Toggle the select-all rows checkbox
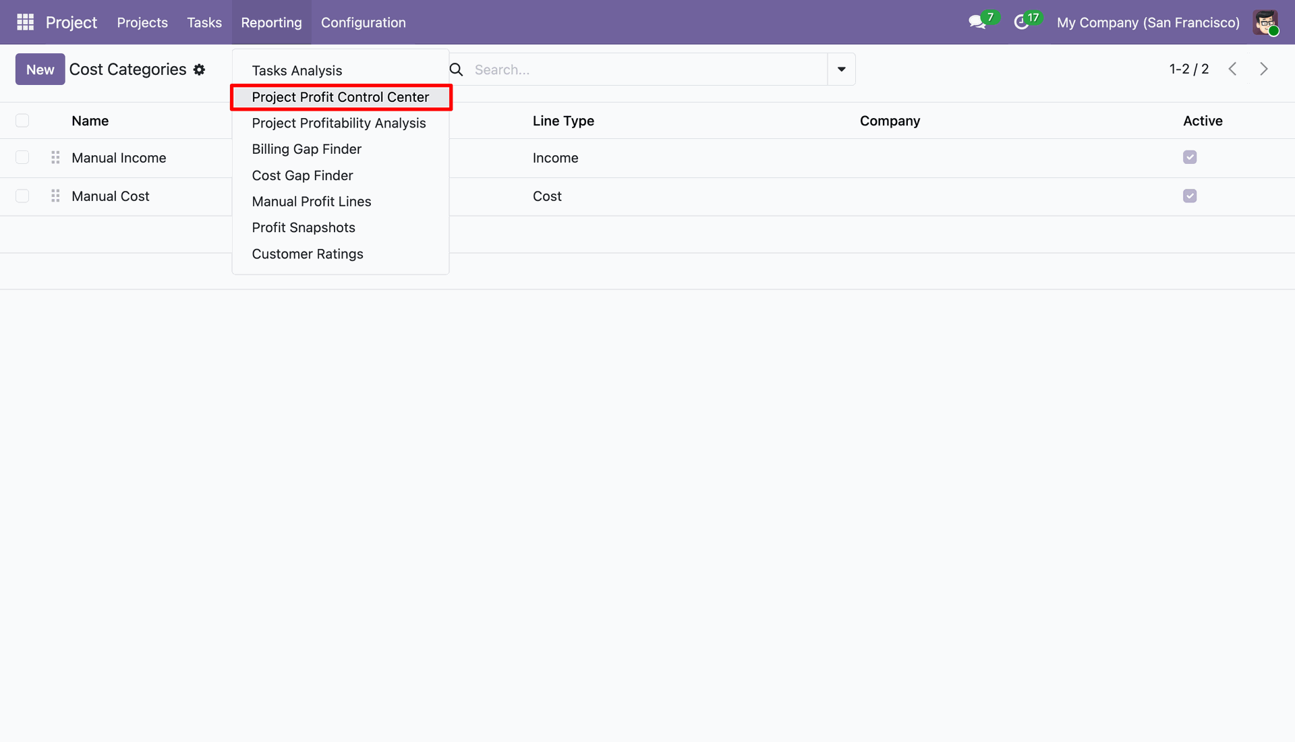Image resolution: width=1295 pixels, height=742 pixels. 22,121
